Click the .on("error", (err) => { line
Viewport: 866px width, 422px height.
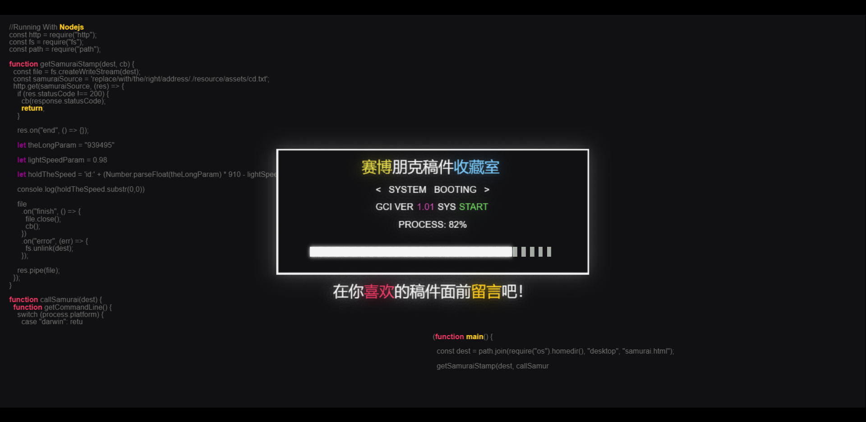55,241
